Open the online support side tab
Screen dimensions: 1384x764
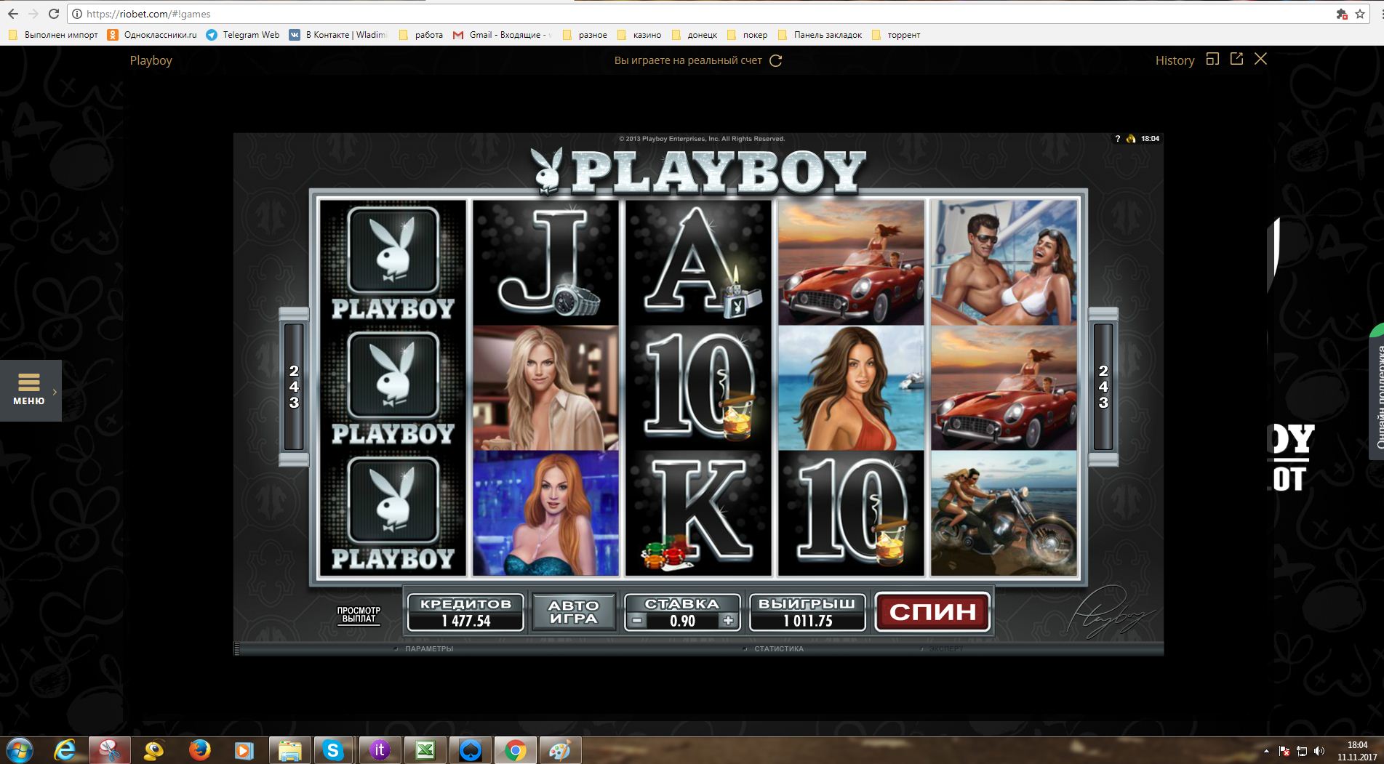tap(1377, 393)
